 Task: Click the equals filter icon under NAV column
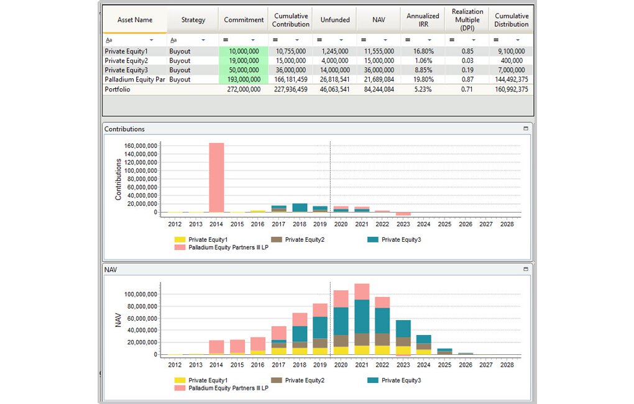362,40
